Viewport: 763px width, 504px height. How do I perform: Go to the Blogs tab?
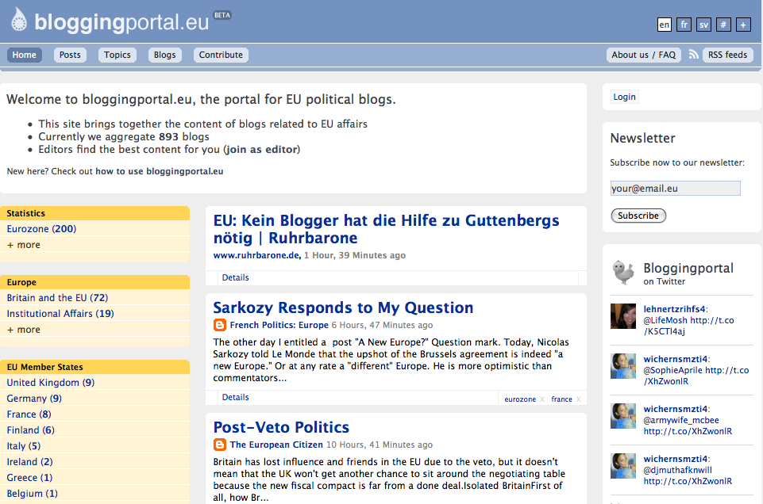coord(164,55)
